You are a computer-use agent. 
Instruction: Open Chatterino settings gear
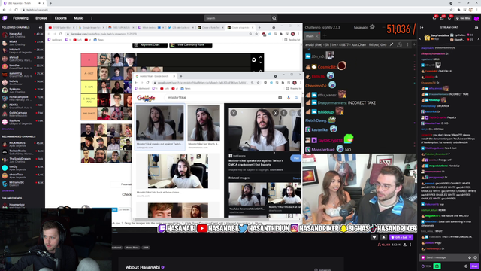pos(372,27)
